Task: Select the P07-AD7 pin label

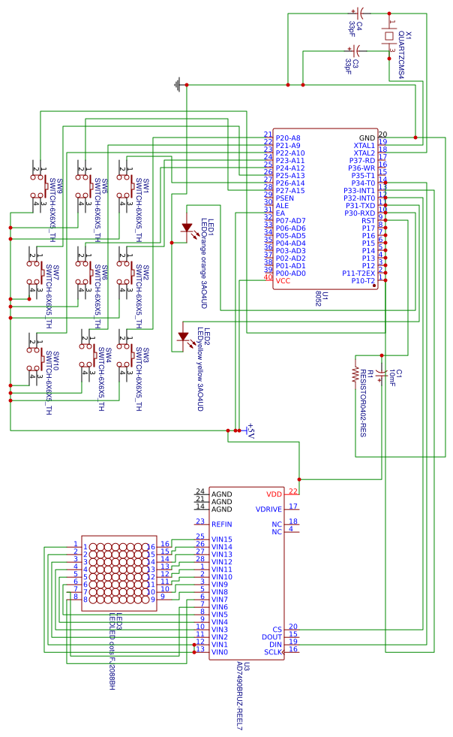Action: click(290, 221)
